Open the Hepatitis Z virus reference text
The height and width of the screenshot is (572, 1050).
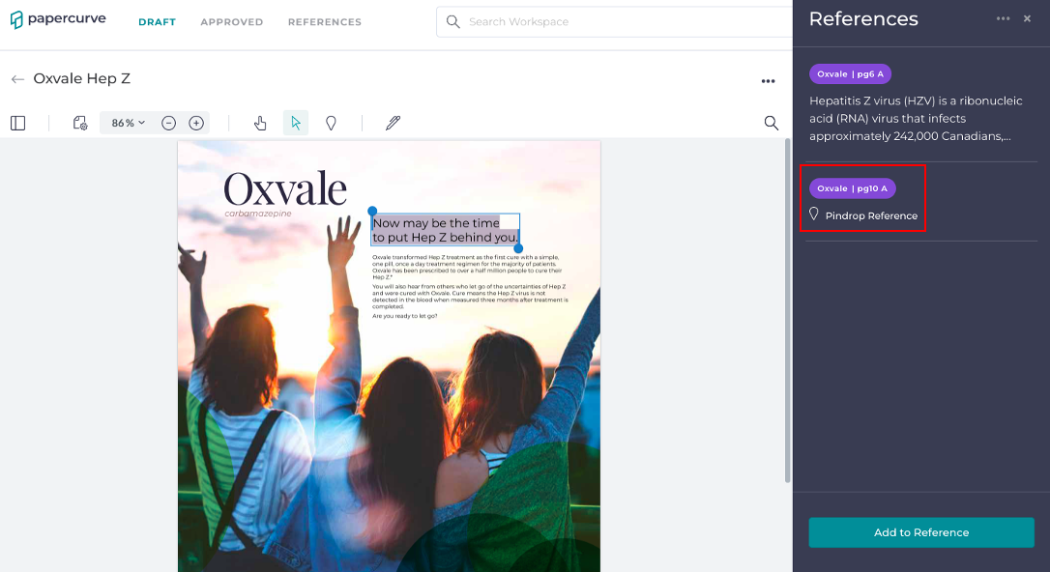coord(916,119)
